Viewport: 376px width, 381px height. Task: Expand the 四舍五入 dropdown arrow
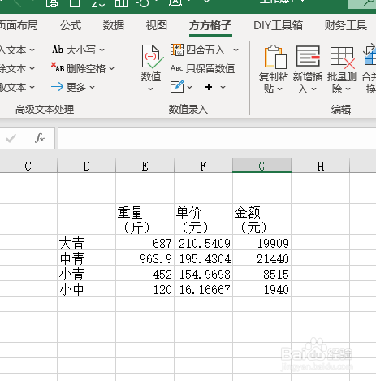coord(236,50)
